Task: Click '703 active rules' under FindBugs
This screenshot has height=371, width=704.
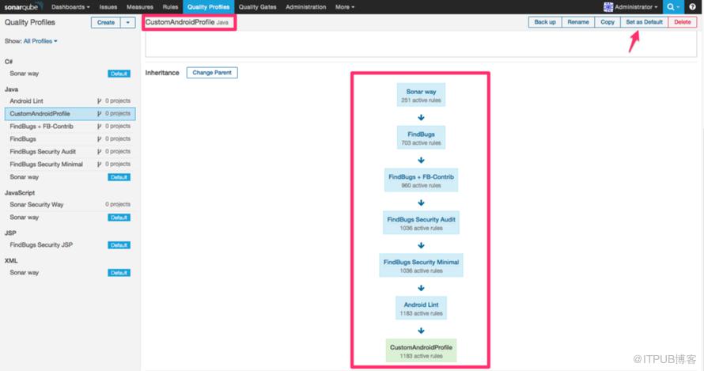Action: click(x=421, y=143)
